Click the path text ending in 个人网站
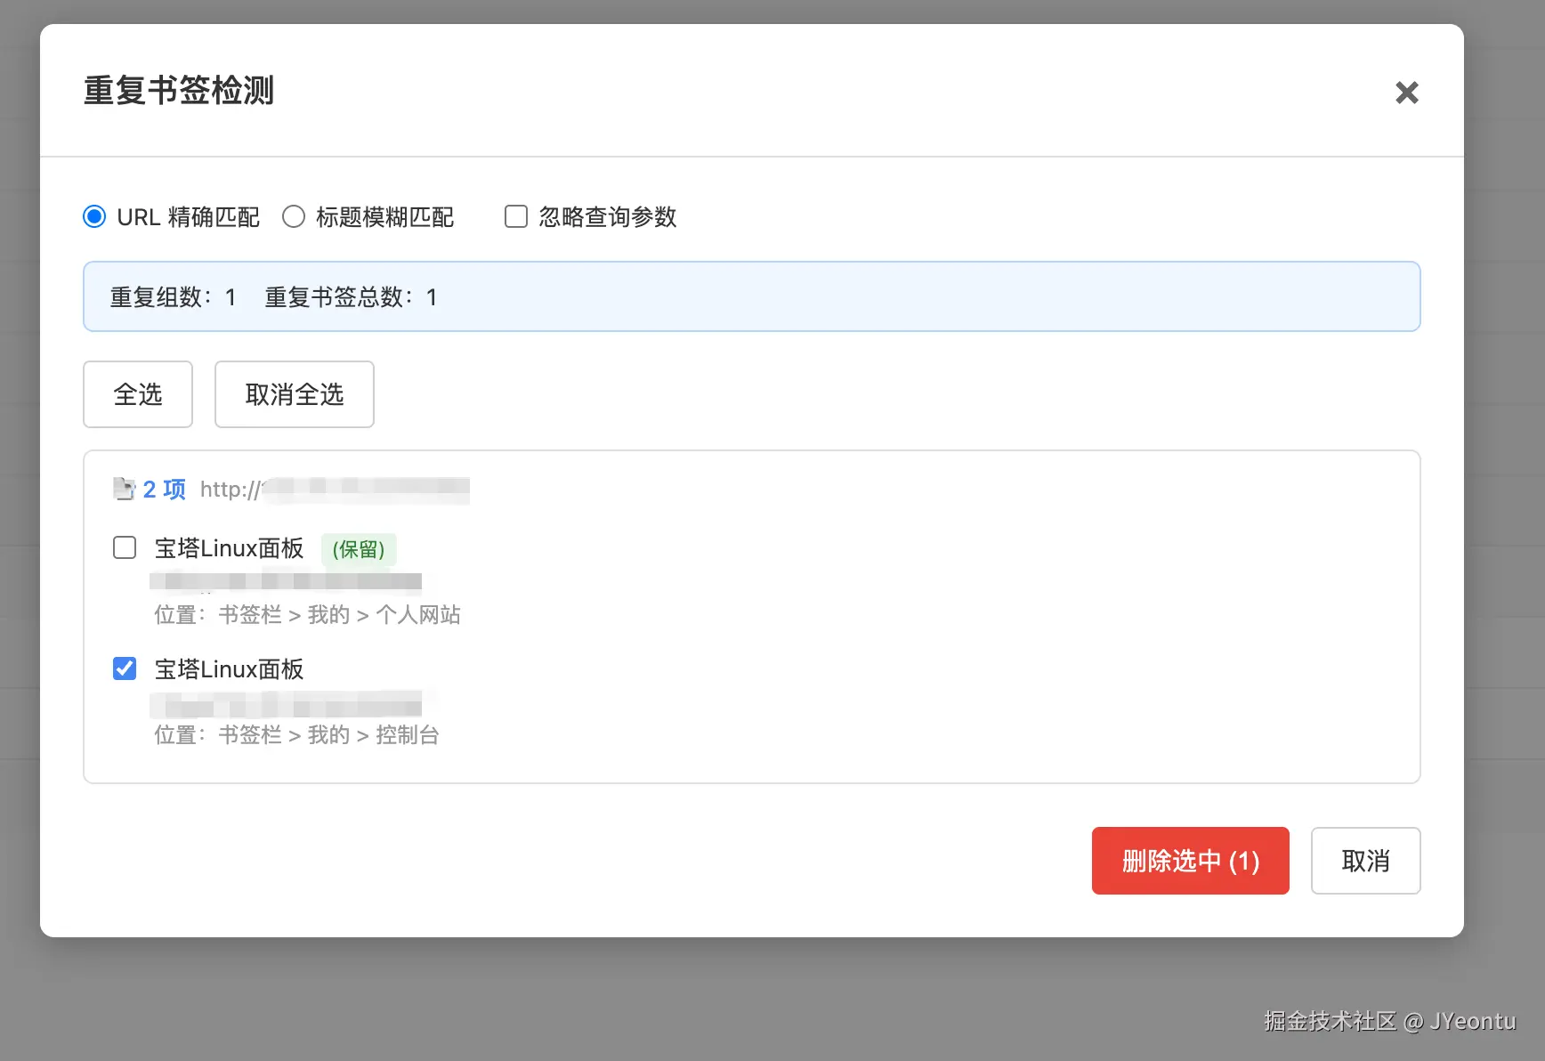The image size is (1545, 1061). pyautogui.click(x=307, y=615)
